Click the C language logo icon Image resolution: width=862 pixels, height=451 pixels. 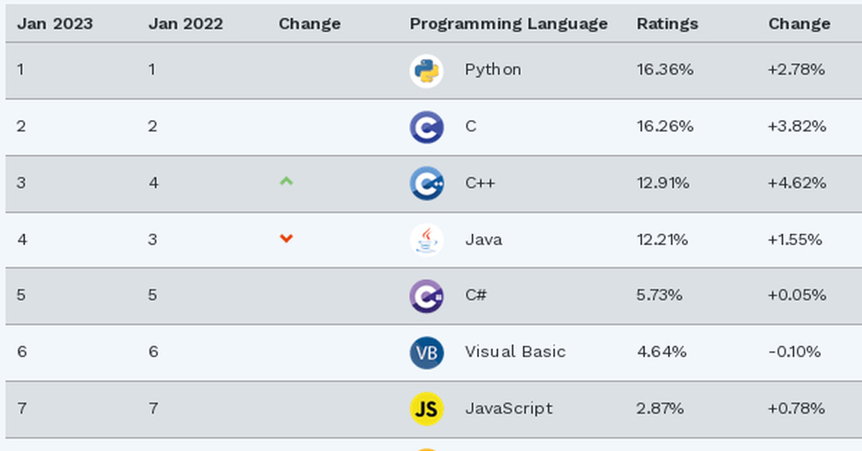pyautogui.click(x=427, y=127)
